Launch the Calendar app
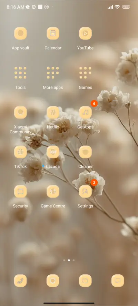The width and height of the screenshot is (138, 306). point(53,33)
